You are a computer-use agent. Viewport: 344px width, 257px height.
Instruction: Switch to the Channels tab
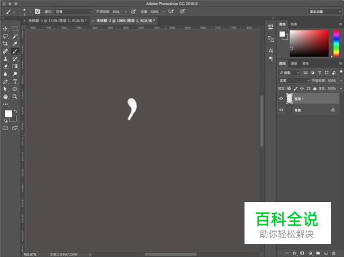click(294, 63)
